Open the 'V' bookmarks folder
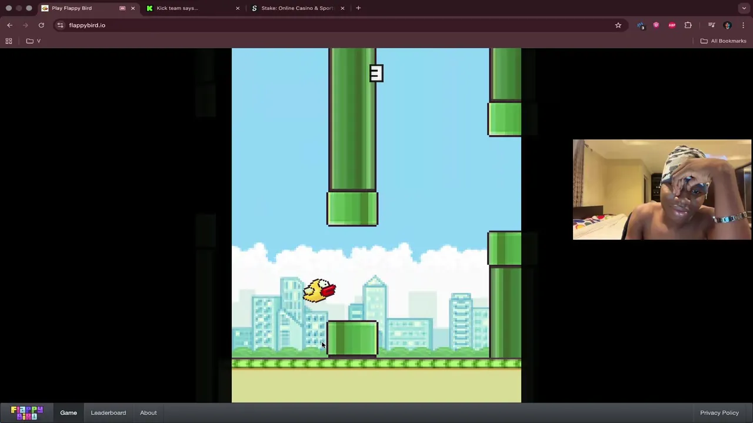 coord(34,41)
